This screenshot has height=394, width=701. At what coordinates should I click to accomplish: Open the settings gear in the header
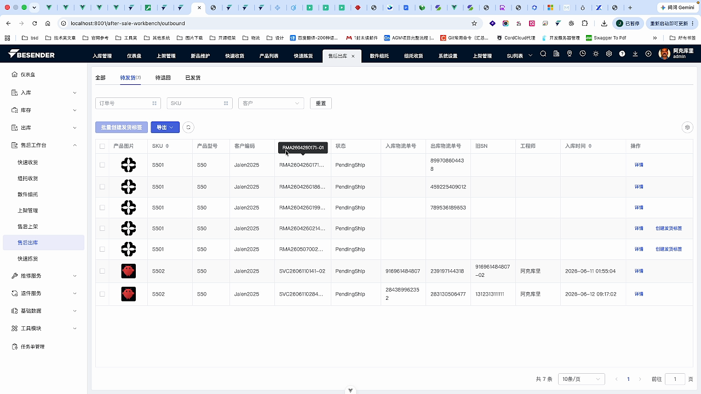pos(609,54)
